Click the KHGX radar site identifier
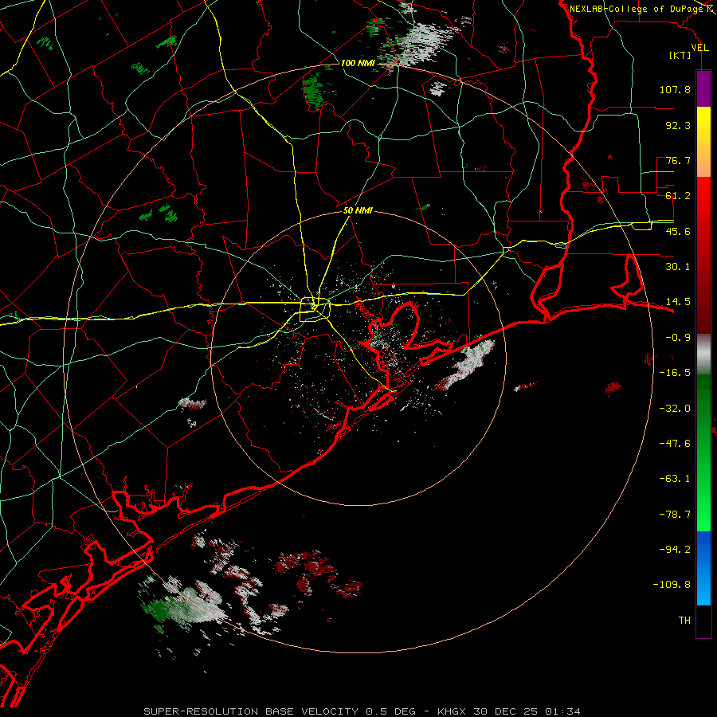This screenshot has height=717, width=717. coord(453,711)
